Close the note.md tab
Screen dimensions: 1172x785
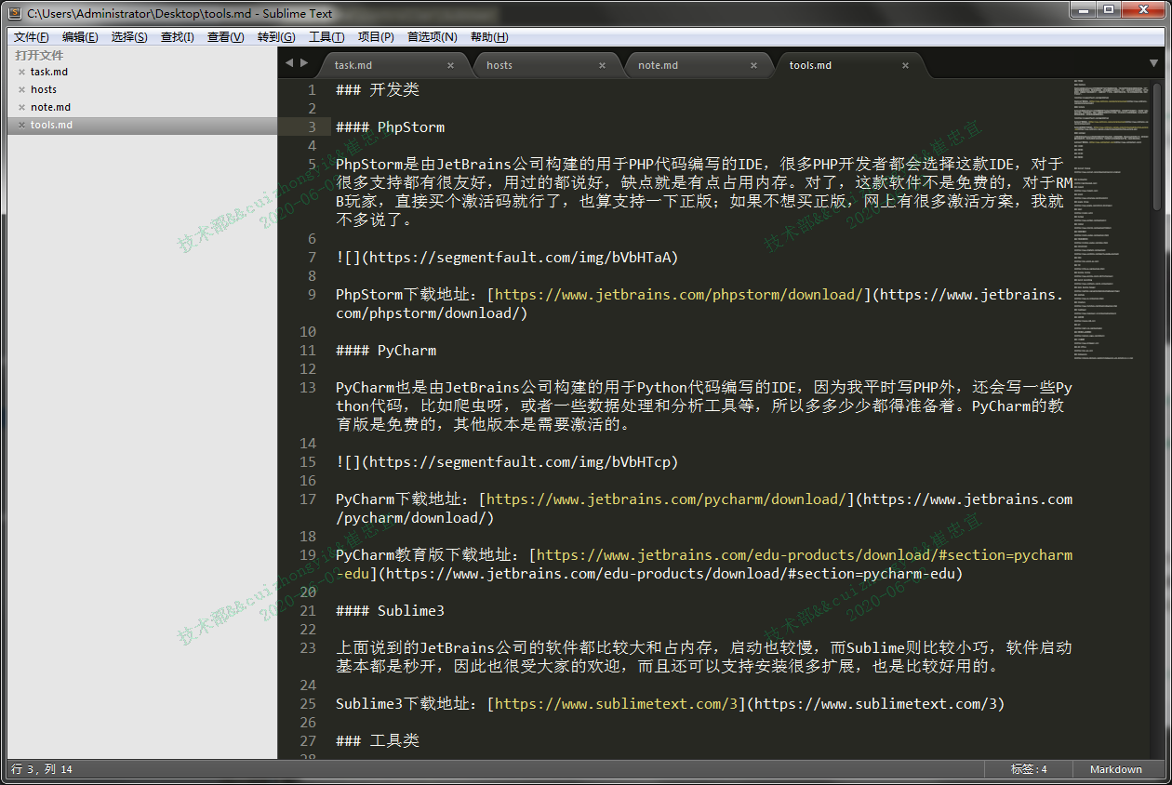[754, 65]
